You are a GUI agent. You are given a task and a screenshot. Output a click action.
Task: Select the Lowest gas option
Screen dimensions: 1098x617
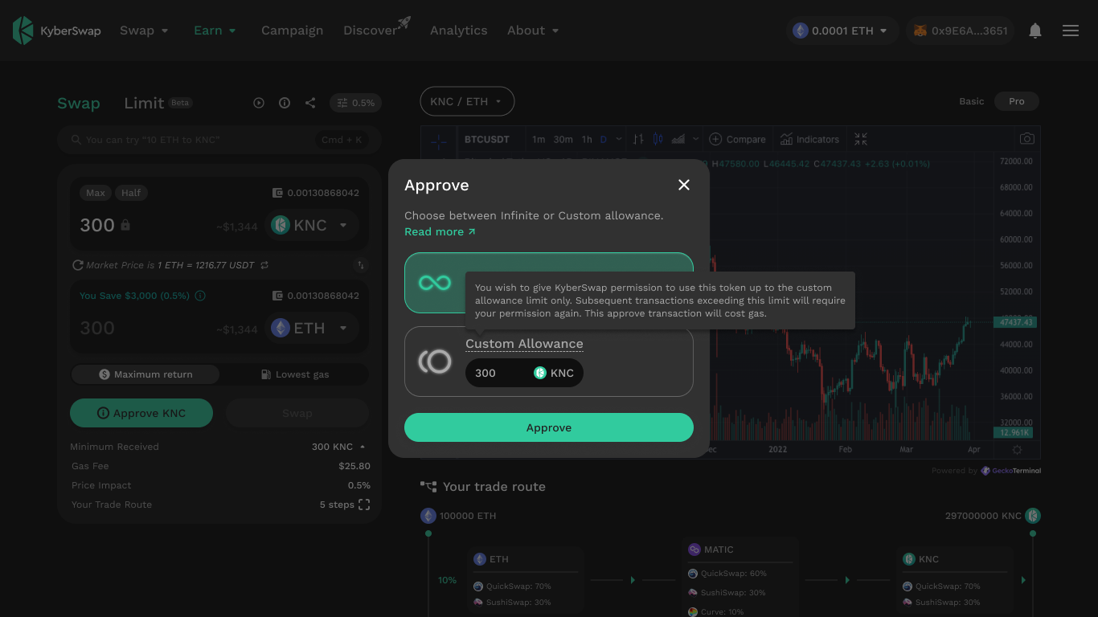(x=294, y=374)
